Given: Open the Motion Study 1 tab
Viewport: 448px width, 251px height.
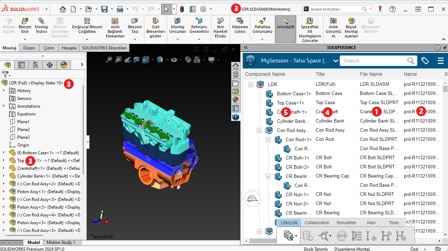Looking at the screenshot, I should click(x=61, y=243).
